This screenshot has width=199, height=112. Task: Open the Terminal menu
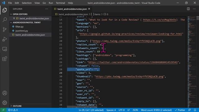[60, 3]
